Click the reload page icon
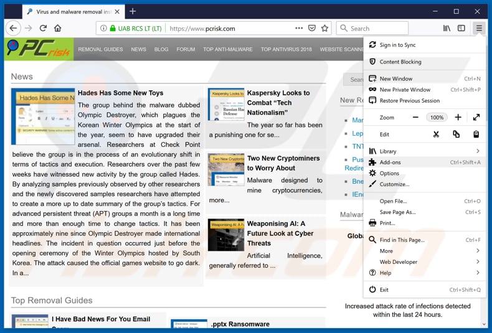 pyautogui.click(x=43, y=28)
